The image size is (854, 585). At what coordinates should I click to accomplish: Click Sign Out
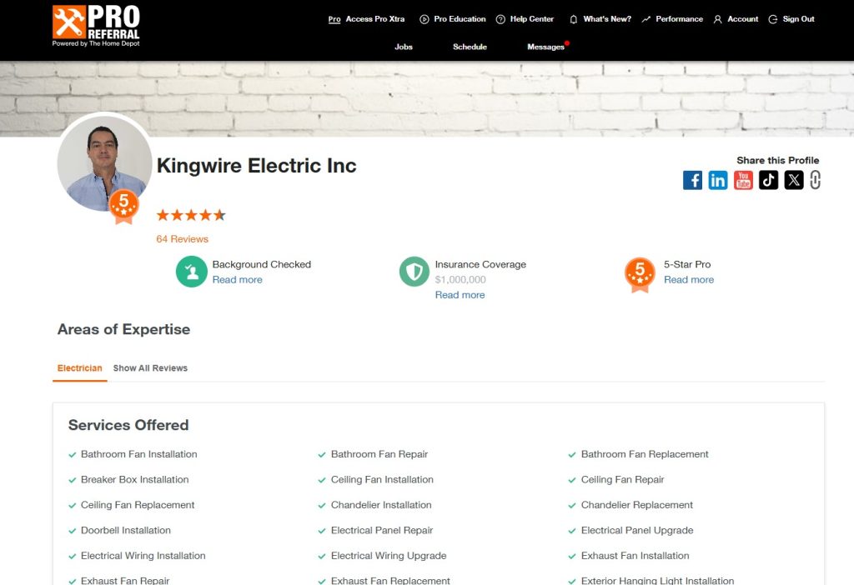[791, 19]
